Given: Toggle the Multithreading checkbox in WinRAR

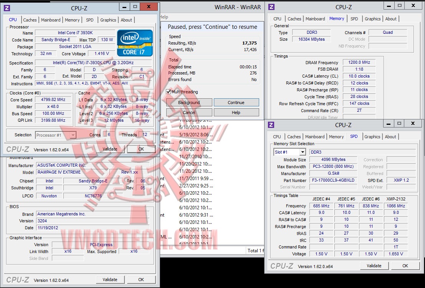Looking at the screenshot, I should pyautogui.click(x=169, y=92).
